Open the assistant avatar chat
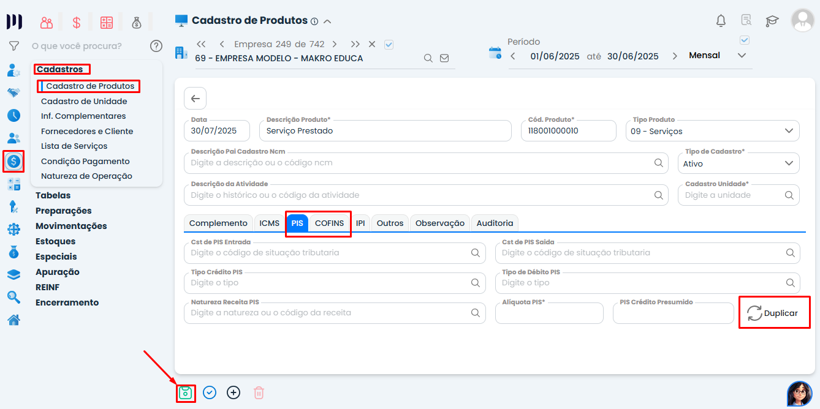Screen dimensions: 820x409 [799, 394]
